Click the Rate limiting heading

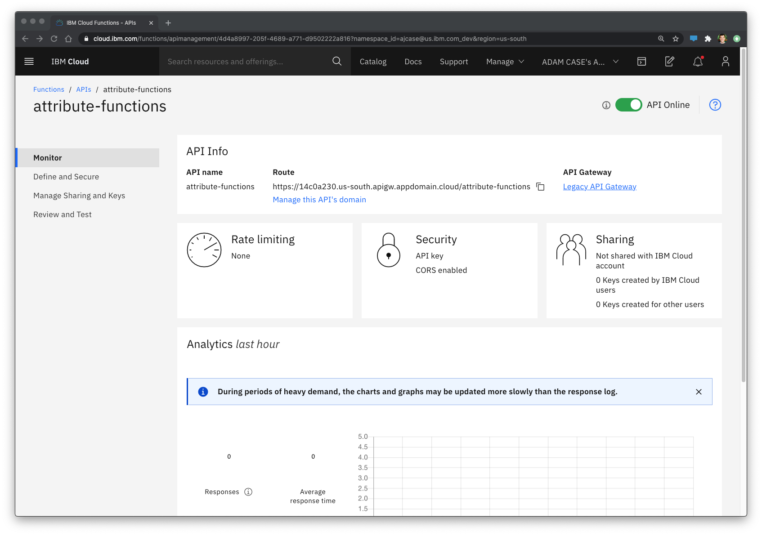pyautogui.click(x=263, y=240)
